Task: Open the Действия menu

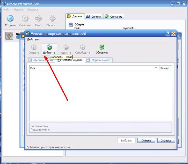Action: coord(33,39)
